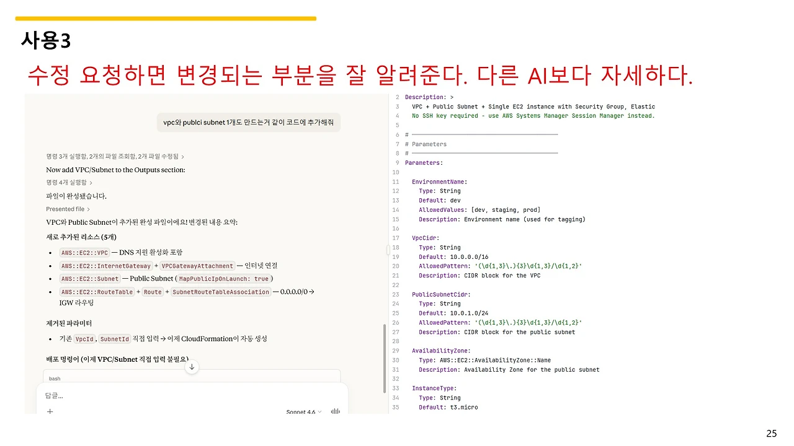The width and height of the screenshot is (794, 446).
Task: Expand the 'Presented file' disclosure
Action: tap(68, 209)
